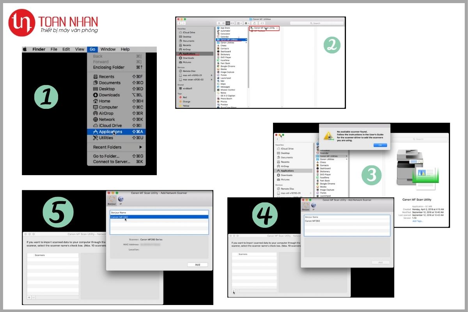Click Edit Tags icon in Canon MF Utilities toolbar

pos(262,23)
